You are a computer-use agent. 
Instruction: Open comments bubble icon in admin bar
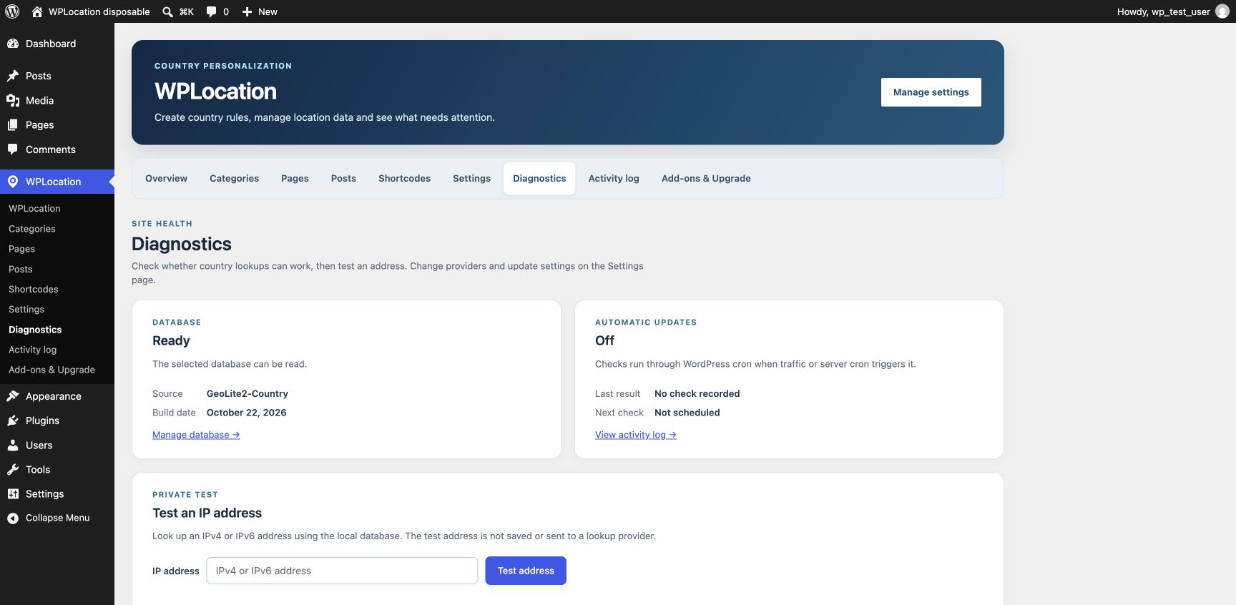click(x=211, y=11)
